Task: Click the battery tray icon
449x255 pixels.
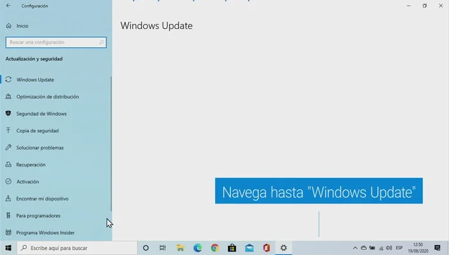Action: click(373, 248)
